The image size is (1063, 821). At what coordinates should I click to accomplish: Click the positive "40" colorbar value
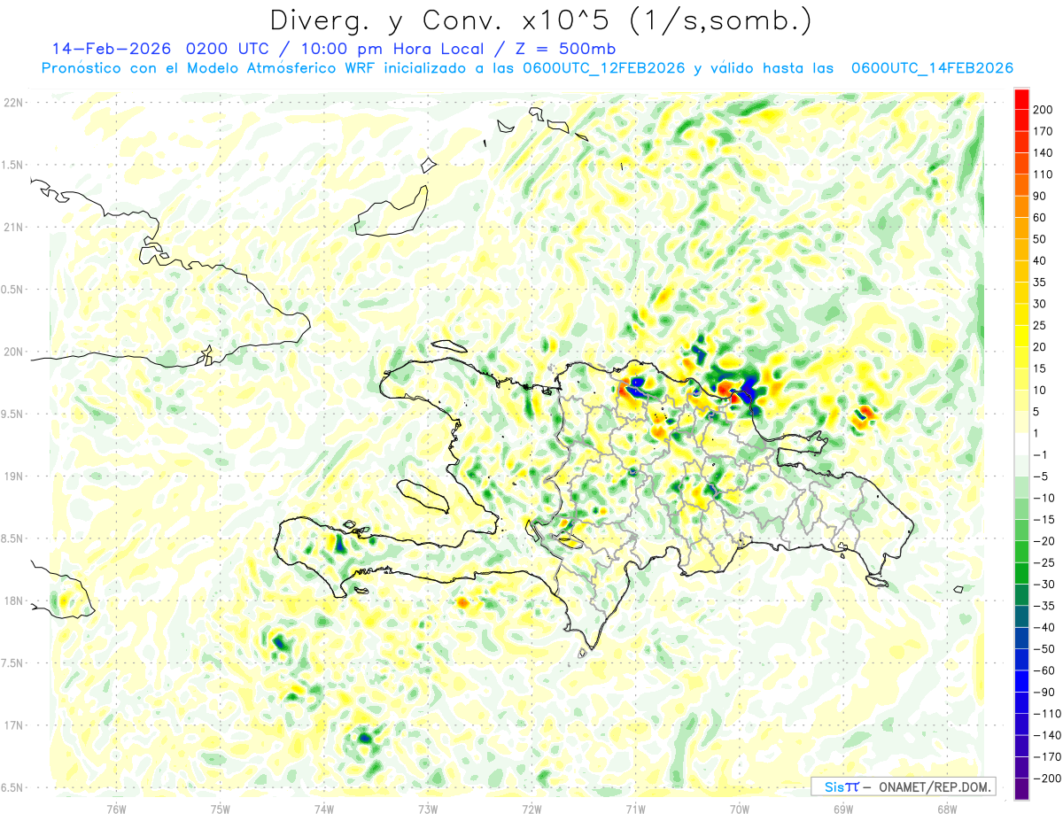click(1041, 260)
